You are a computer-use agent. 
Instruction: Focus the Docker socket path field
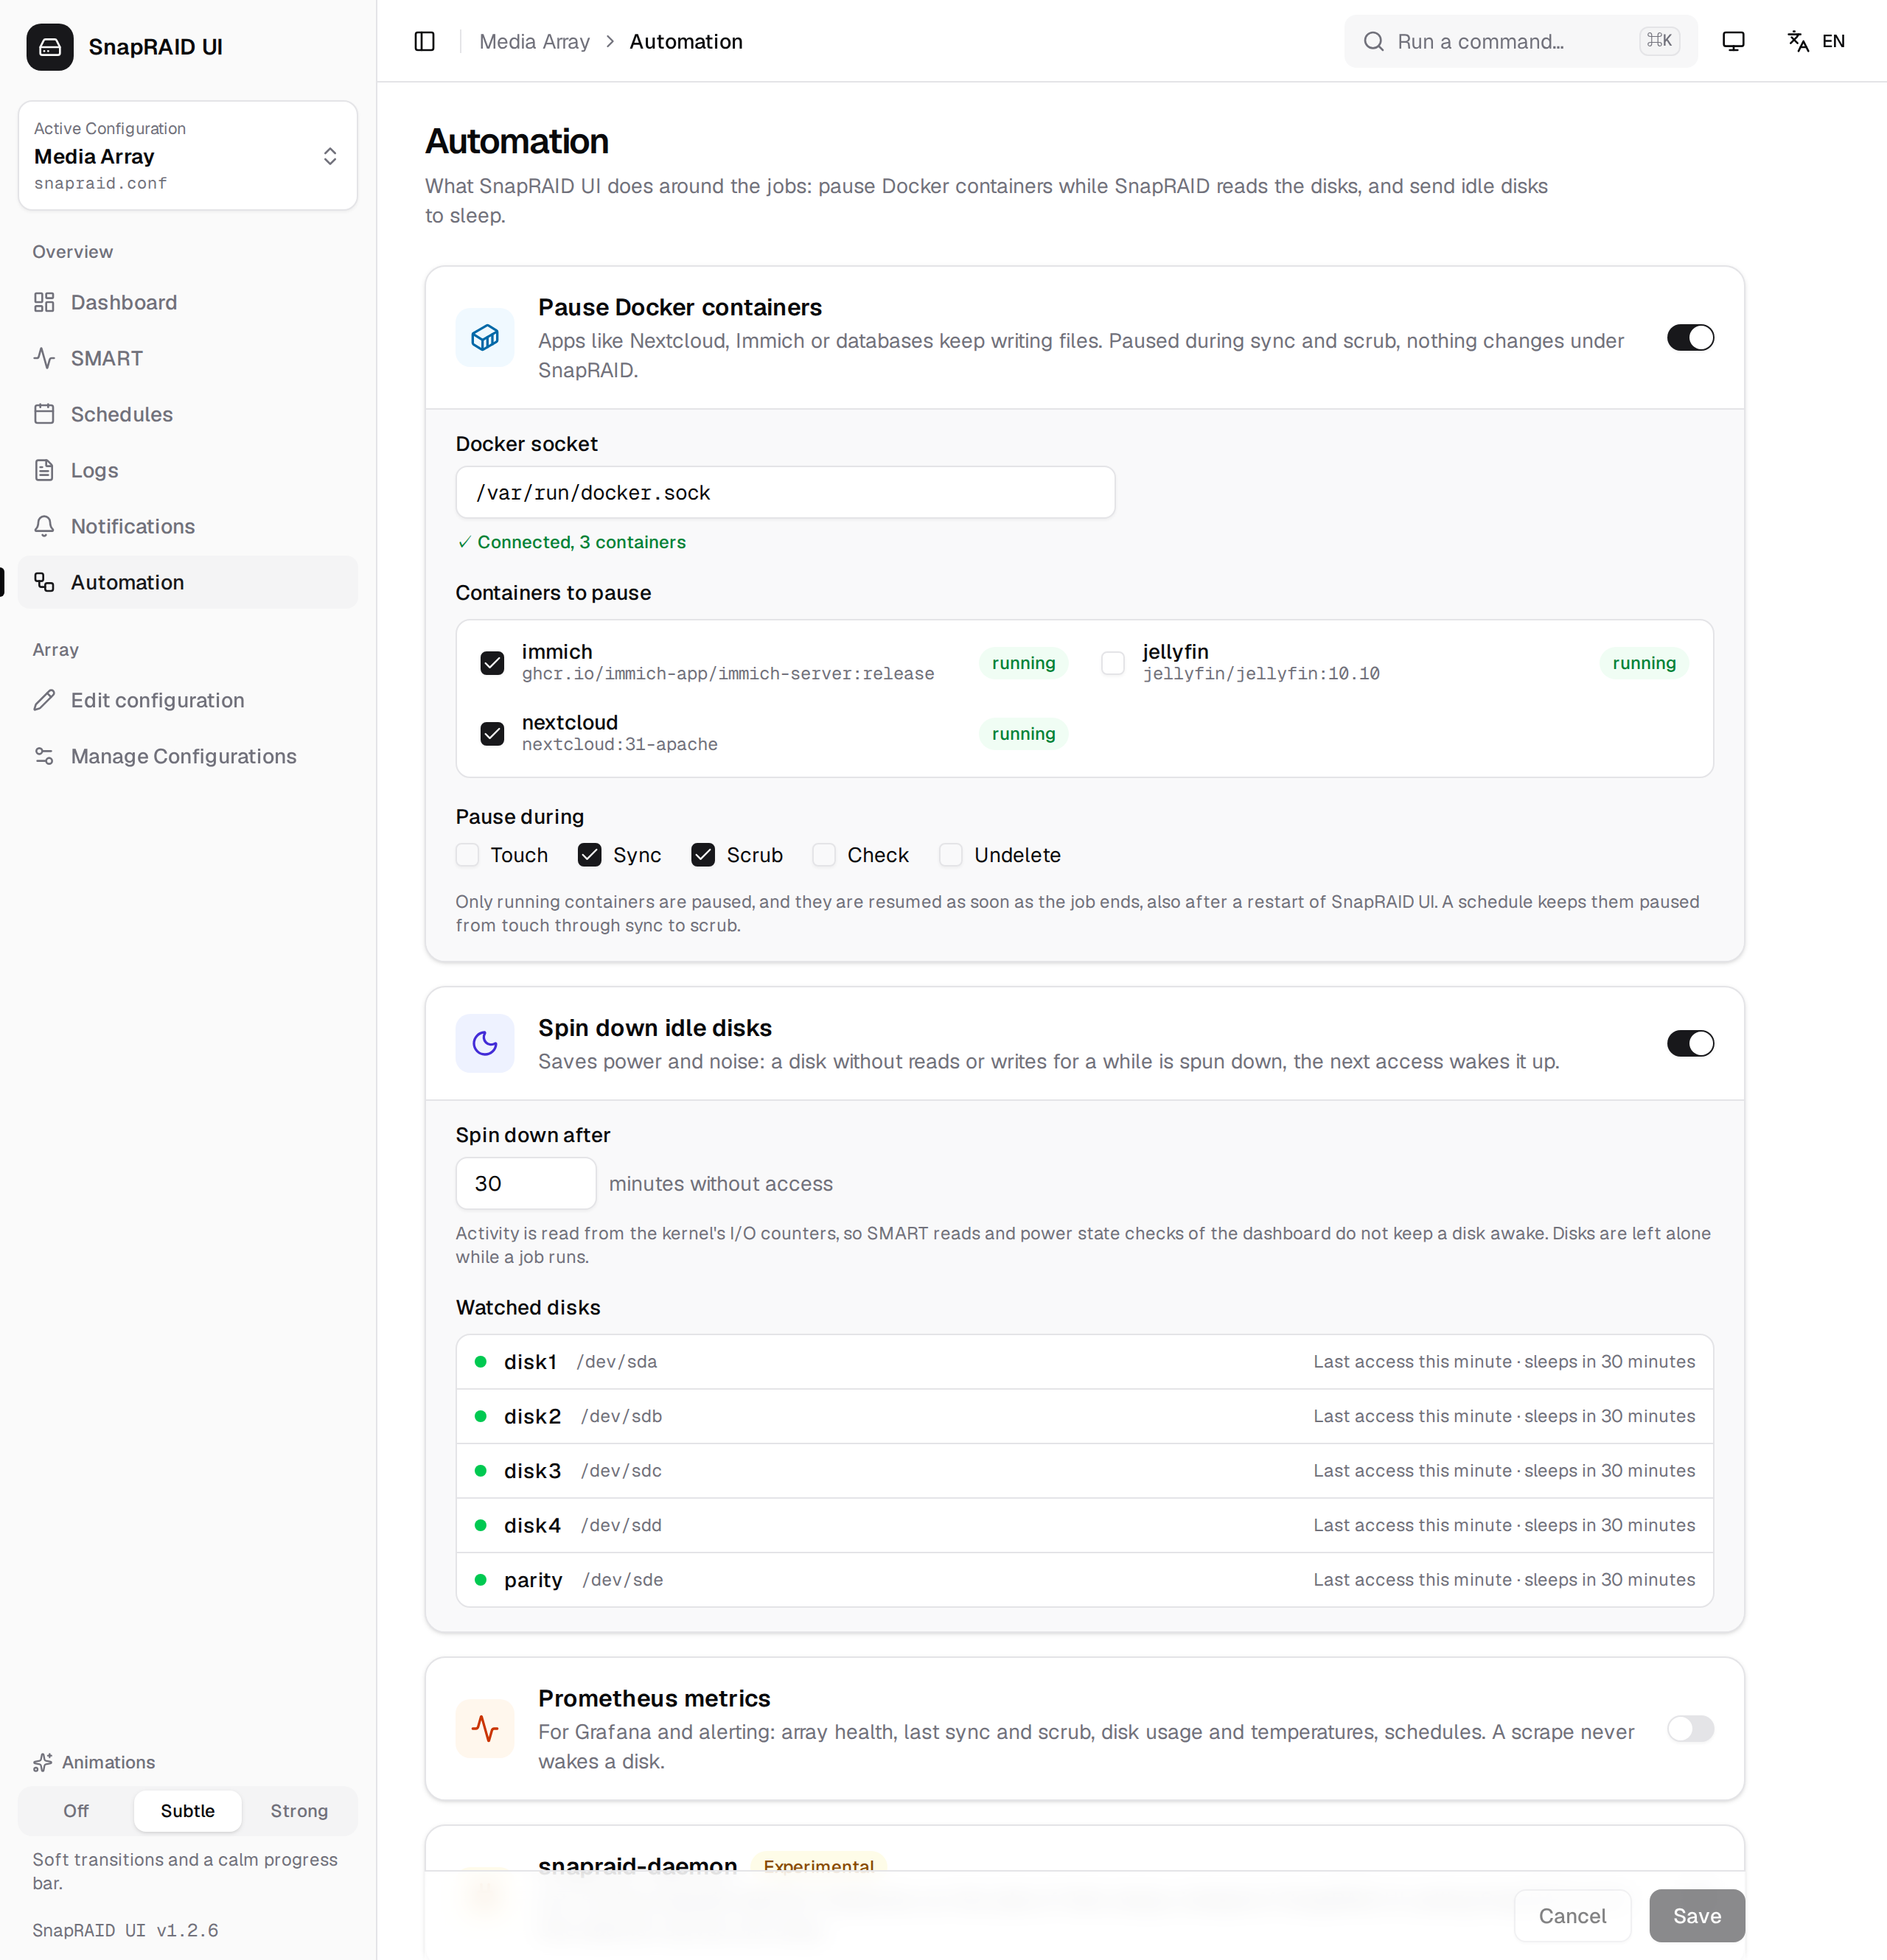[786, 492]
